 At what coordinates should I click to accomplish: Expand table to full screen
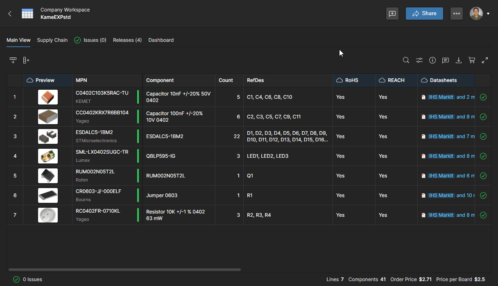(x=485, y=60)
